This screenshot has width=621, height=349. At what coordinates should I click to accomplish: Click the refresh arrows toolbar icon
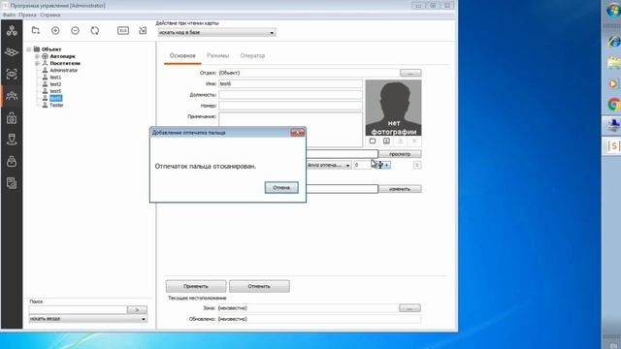pos(95,30)
